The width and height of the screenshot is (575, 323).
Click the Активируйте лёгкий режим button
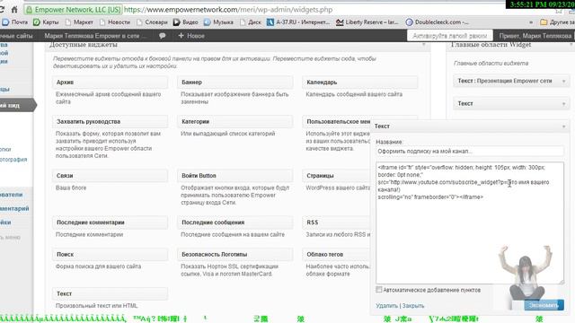(x=449, y=36)
